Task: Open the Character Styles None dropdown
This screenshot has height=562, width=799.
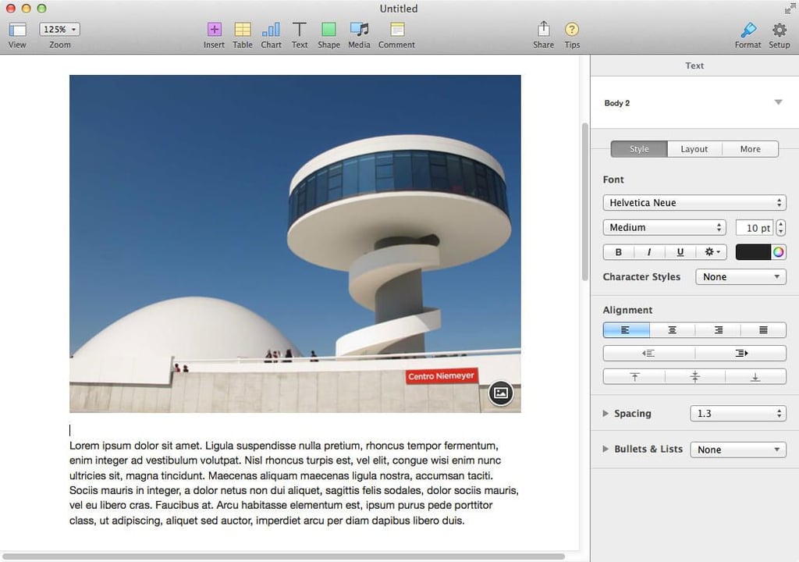Action: 740,277
